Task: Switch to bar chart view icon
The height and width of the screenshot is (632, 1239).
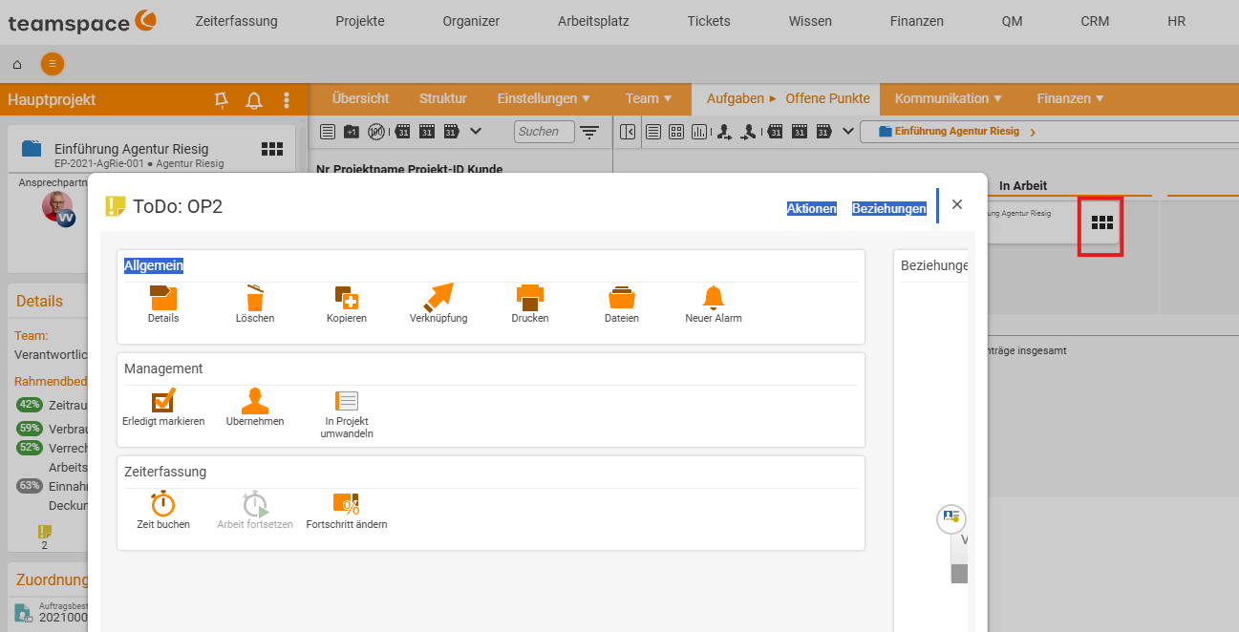Action: click(699, 132)
